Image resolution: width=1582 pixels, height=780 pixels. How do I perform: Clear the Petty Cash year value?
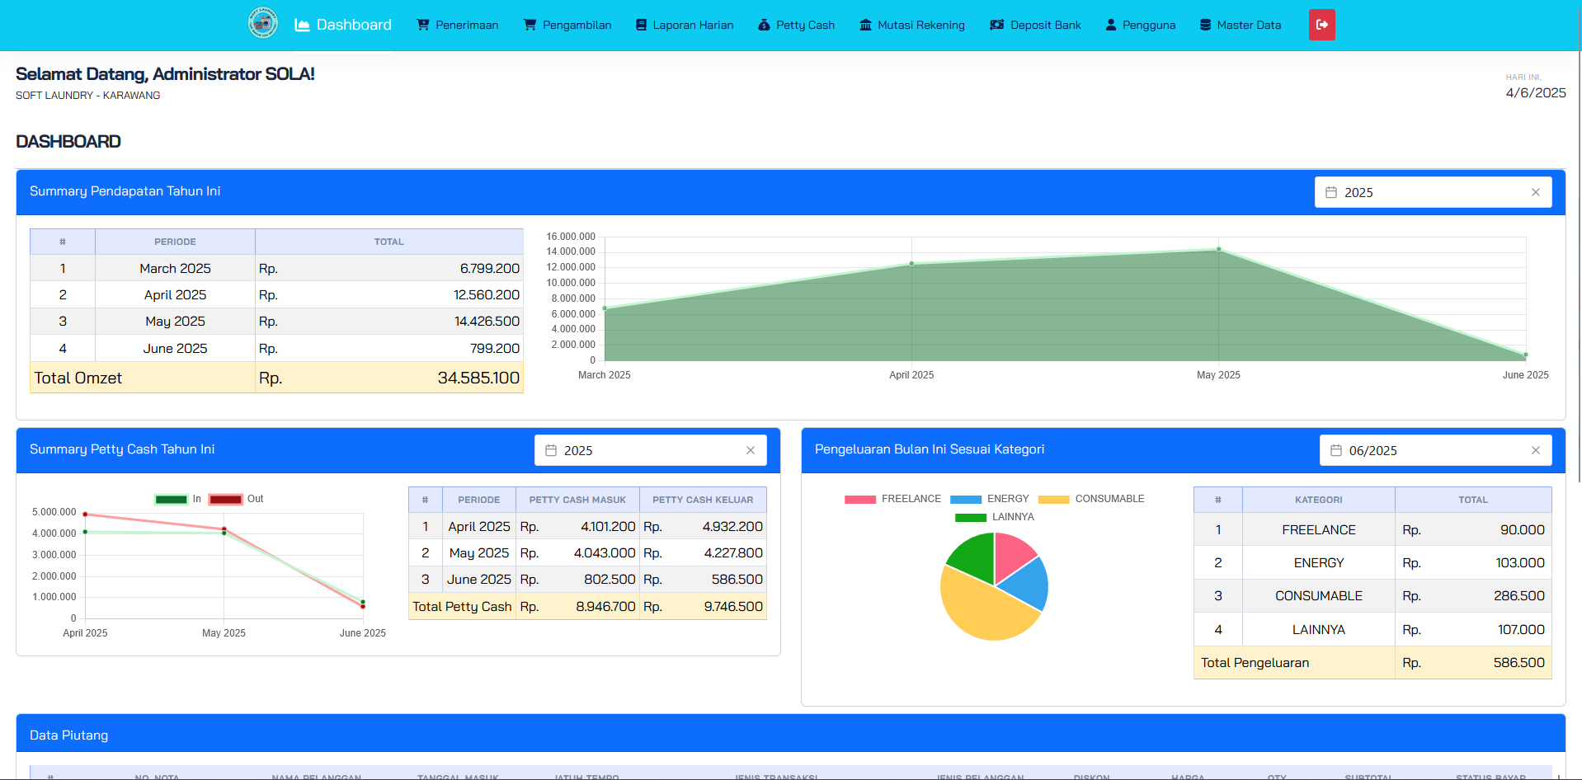tap(750, 450)
